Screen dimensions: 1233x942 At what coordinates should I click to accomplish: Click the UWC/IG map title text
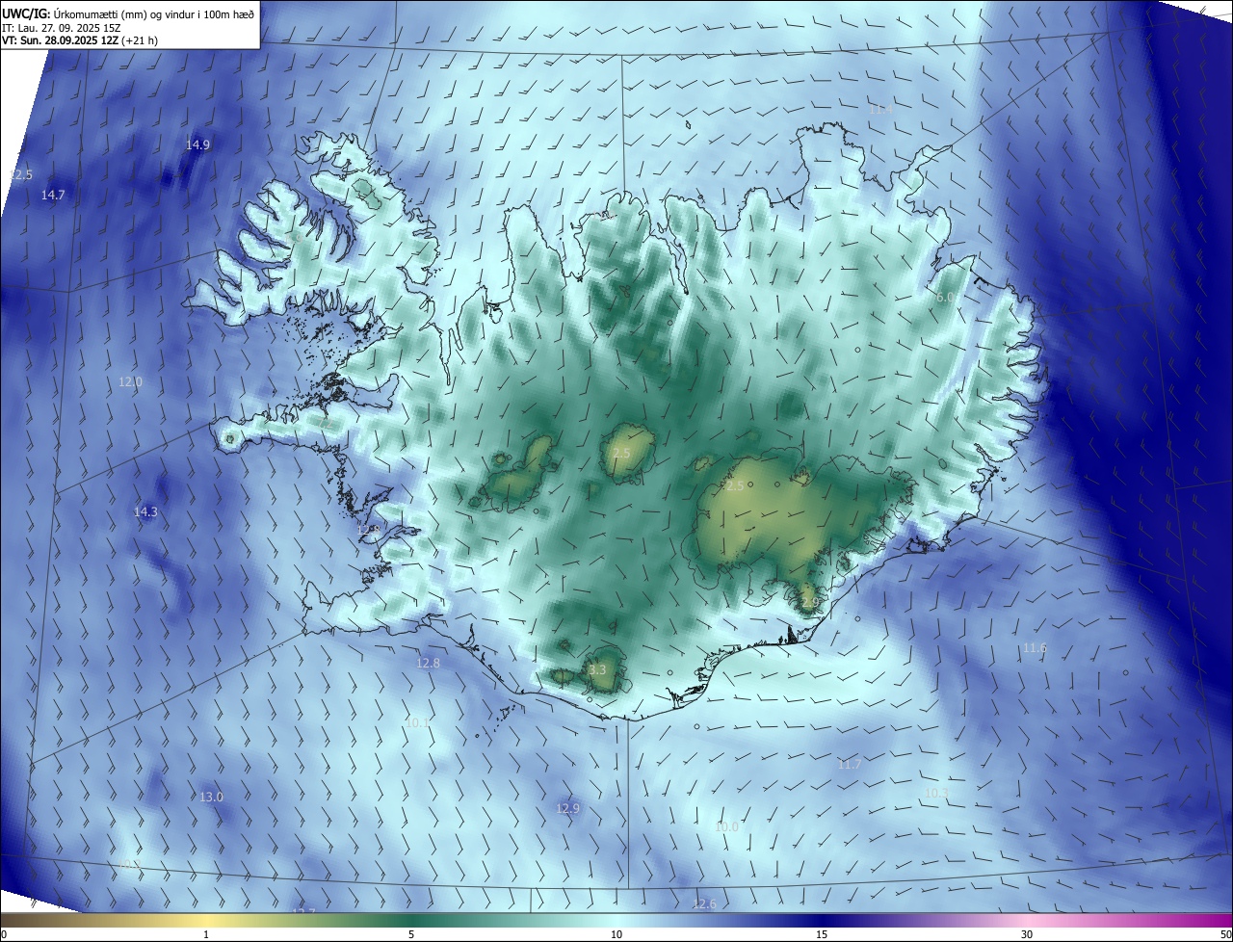tap(128, 14)
